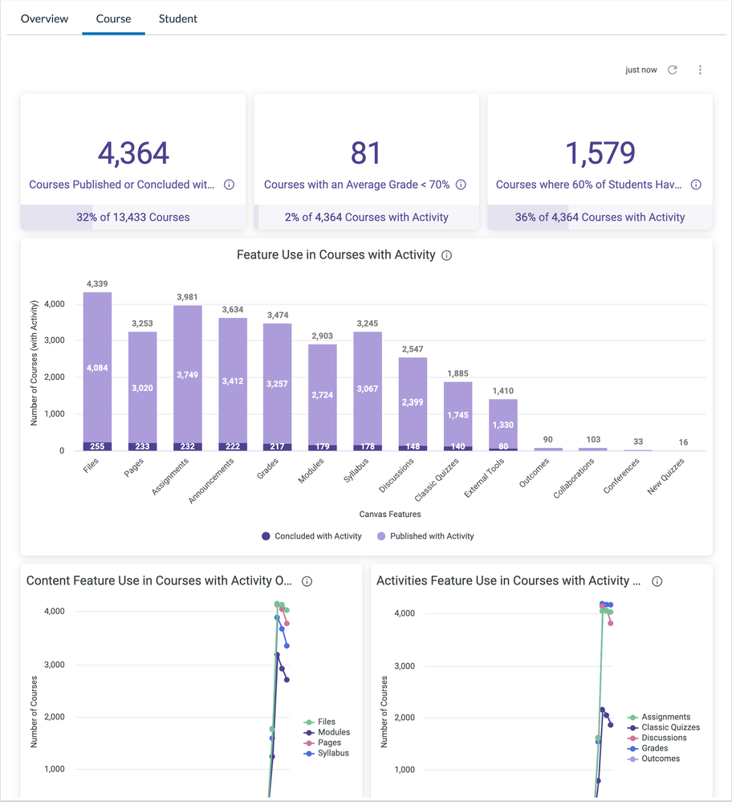Screen dimensions: 732x802
Task: Click the refresh dashboard icon
Action: (x=672, y=70)
